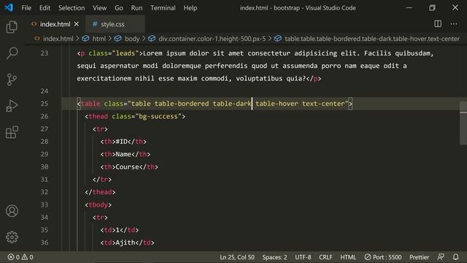The image size is (467, 263).
Task: Open the Edit menu
Action: tap(45, 8)
